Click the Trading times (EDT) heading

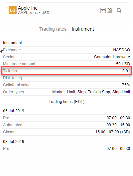point(66,102)
